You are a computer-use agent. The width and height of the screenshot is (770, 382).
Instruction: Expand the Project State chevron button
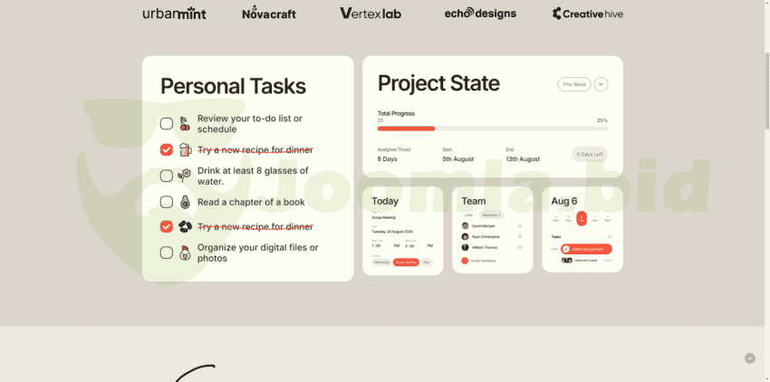coord(602,84)
